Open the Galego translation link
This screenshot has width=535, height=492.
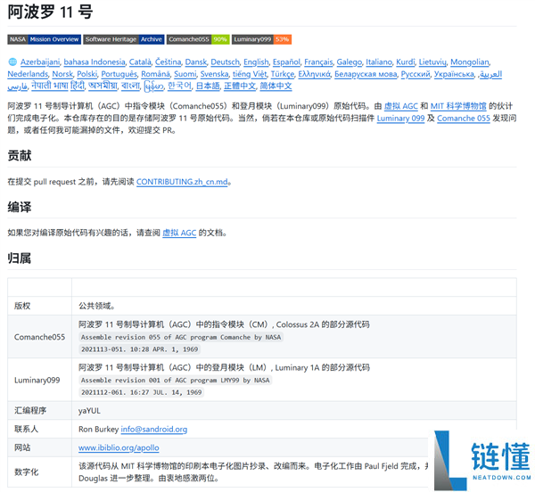pyautogui.click(x=349, y=62)
